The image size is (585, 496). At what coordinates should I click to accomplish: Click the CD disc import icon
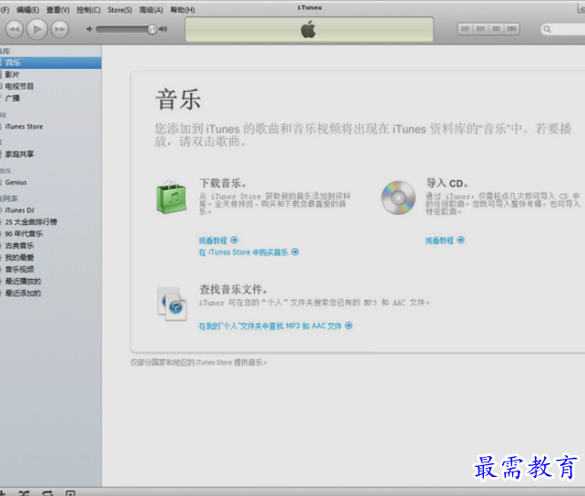click(398, 197)
